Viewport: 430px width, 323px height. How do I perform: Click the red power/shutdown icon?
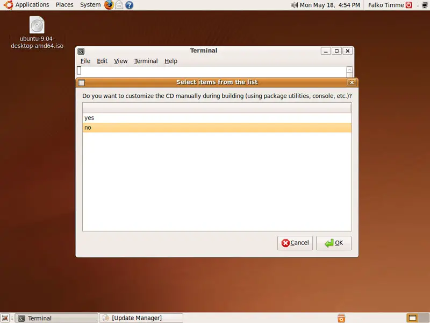[409, 5]
